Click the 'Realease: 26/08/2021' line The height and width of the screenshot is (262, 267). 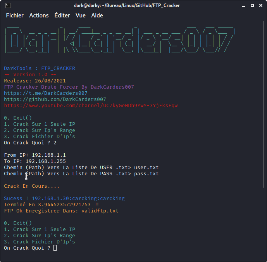pos(35,81)
